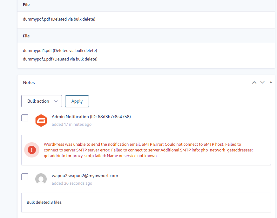This screenshot has width=277, height=218.
Task: Click the Notes panel heading
Action: [29, 82]
